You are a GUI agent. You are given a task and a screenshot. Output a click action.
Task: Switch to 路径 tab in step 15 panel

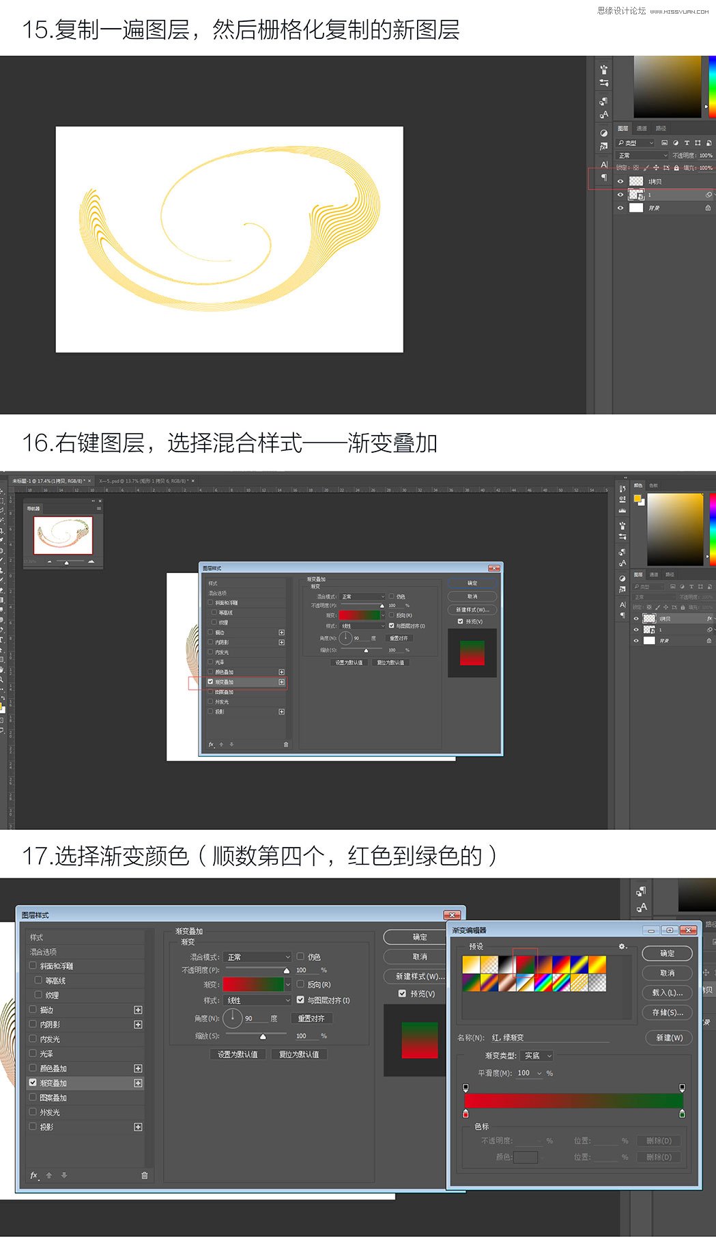pyautogui.click(x=661, y=128)
